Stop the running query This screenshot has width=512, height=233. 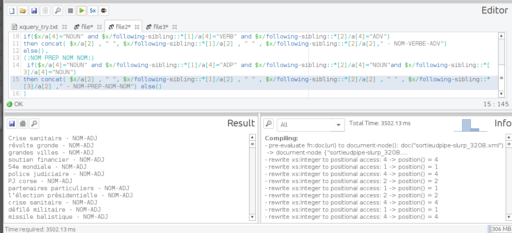[x=70, y=11]
